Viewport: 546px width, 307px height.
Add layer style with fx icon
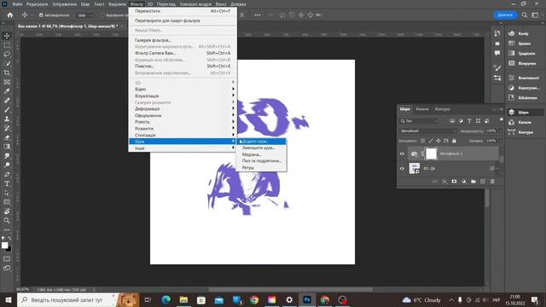click(444, 182)
